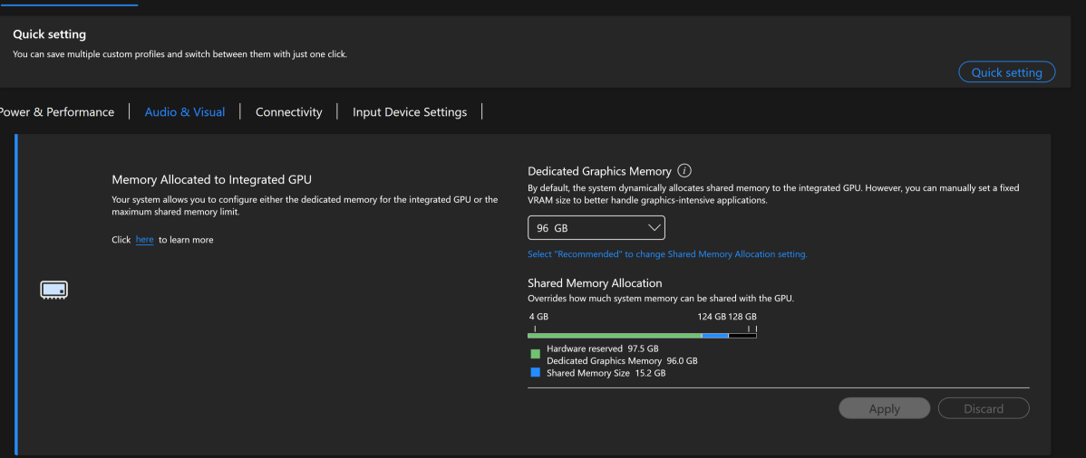Viewport: 1086px width, 458px height.
Task: Click the "Memory Allocated to Integrated GPU" title
Action: 212,179
